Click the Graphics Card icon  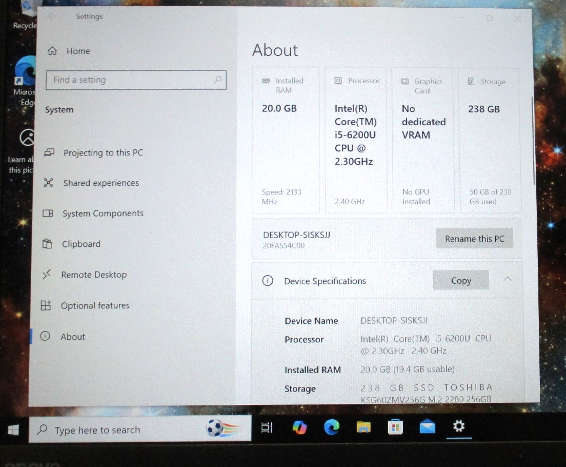(406, 81)
